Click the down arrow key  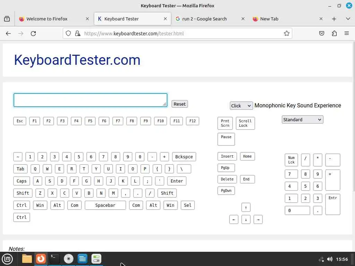246,219
